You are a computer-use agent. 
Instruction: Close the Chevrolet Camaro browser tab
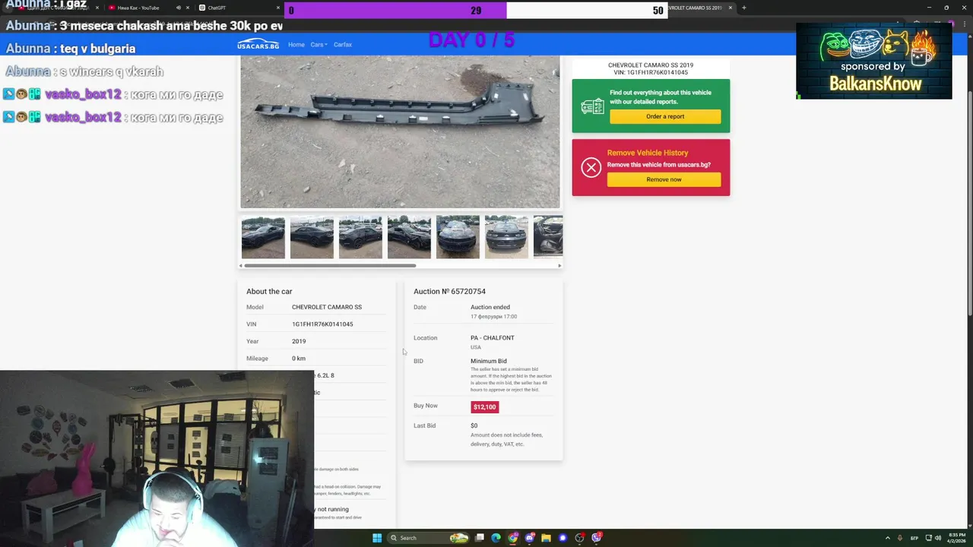click(x=731, y=8)
